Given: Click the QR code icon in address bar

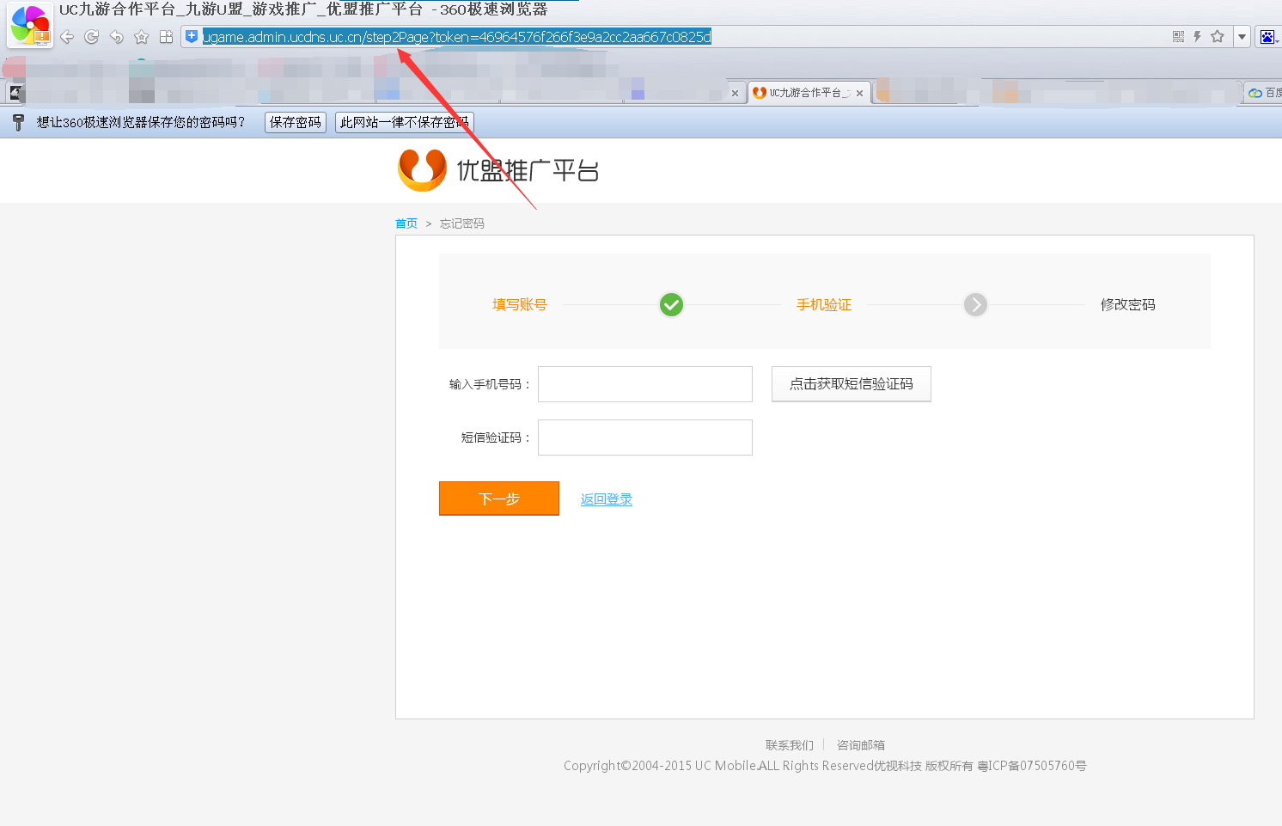Looking at the screenshot, I should [1178, 36].
